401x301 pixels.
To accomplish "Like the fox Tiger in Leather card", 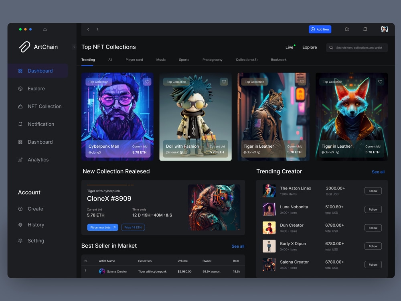I will point(380,81).
